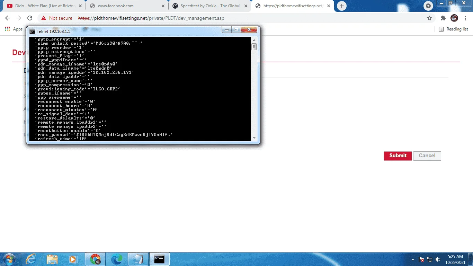The image size is (473, 266).
Task: Show hidden system tray icons
Action: pyautogui.click(x=413, y=259)
